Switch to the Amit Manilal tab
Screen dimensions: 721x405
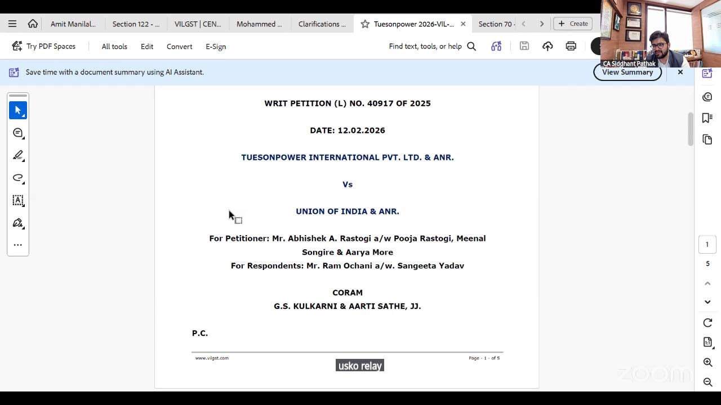pyautogui.click(x=73, y=24)
